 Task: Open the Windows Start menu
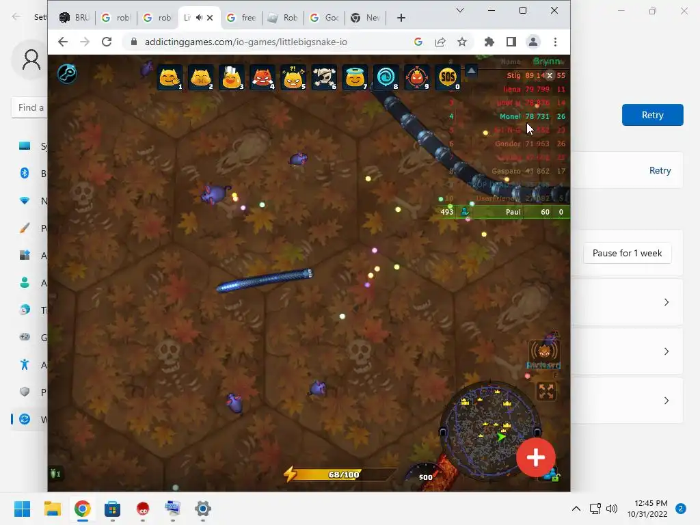22,509
